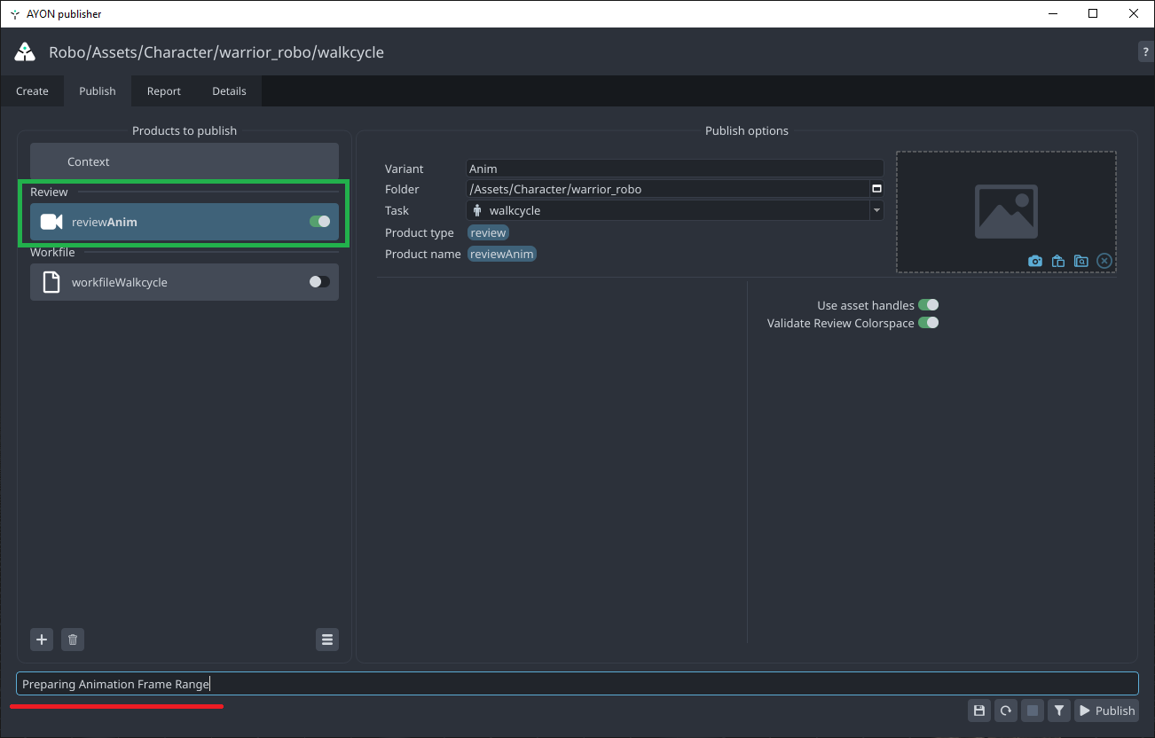This screenshot has width=1155, height=738.
Task: Toggle Use asset handles off
Action: [x=928, y=305]
